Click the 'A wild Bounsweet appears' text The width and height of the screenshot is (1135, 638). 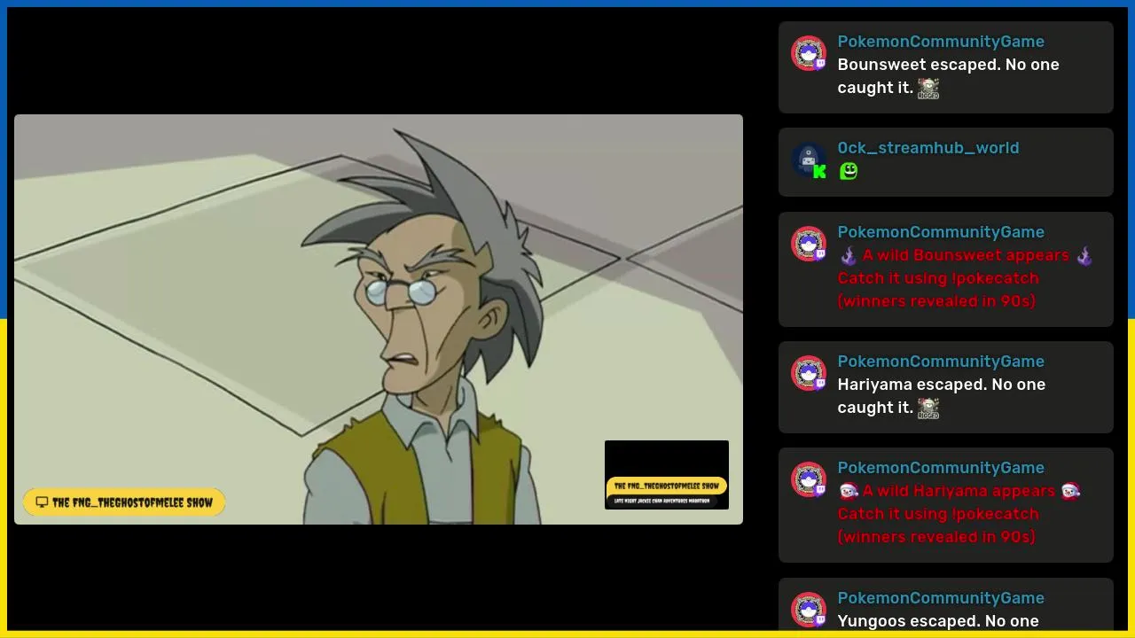(x=966, y=255)
